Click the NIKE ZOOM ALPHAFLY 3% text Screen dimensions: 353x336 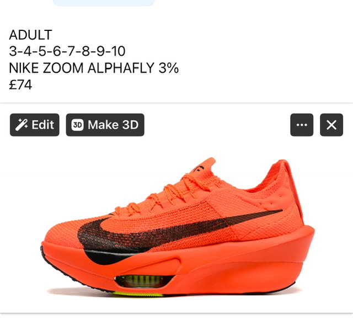click(x=94, y=68)
